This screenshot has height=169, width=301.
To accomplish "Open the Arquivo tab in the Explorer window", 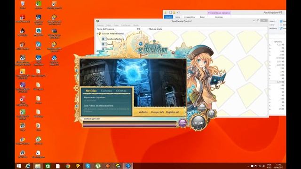I will click(168, 17).
